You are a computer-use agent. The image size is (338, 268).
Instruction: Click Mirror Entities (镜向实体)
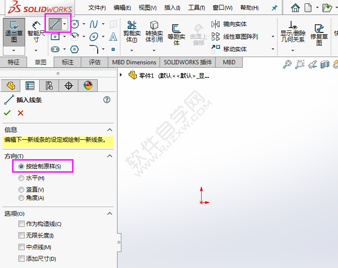(x=229, y=24)
